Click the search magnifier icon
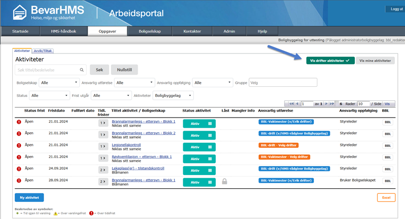This screenshot has height=219, width=405. tap(82, 70)
